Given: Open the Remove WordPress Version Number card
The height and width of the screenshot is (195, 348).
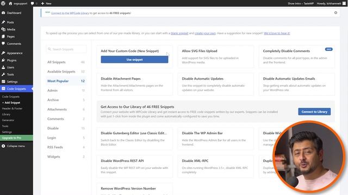Looking at the screenshot, I should click(x=134, y=189).
